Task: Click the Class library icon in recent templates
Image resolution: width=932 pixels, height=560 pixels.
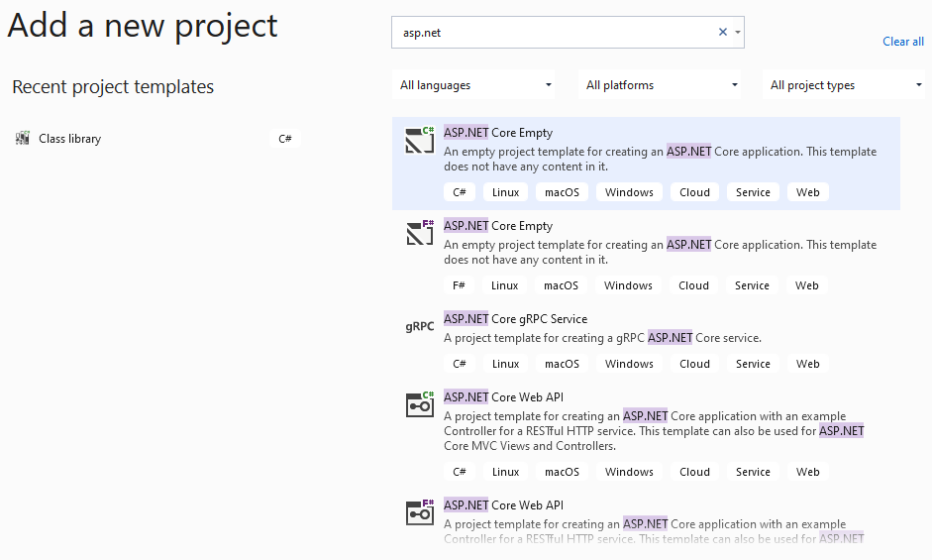Action: (23, 138)
